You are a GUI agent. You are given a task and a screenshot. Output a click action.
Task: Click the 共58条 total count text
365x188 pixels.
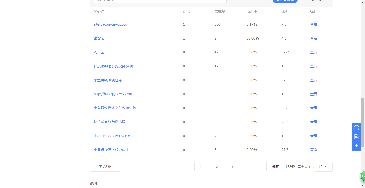tap(289, 167)
